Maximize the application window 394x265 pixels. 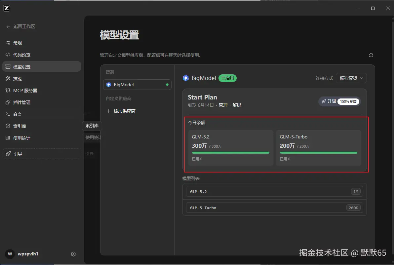point(373,8)
